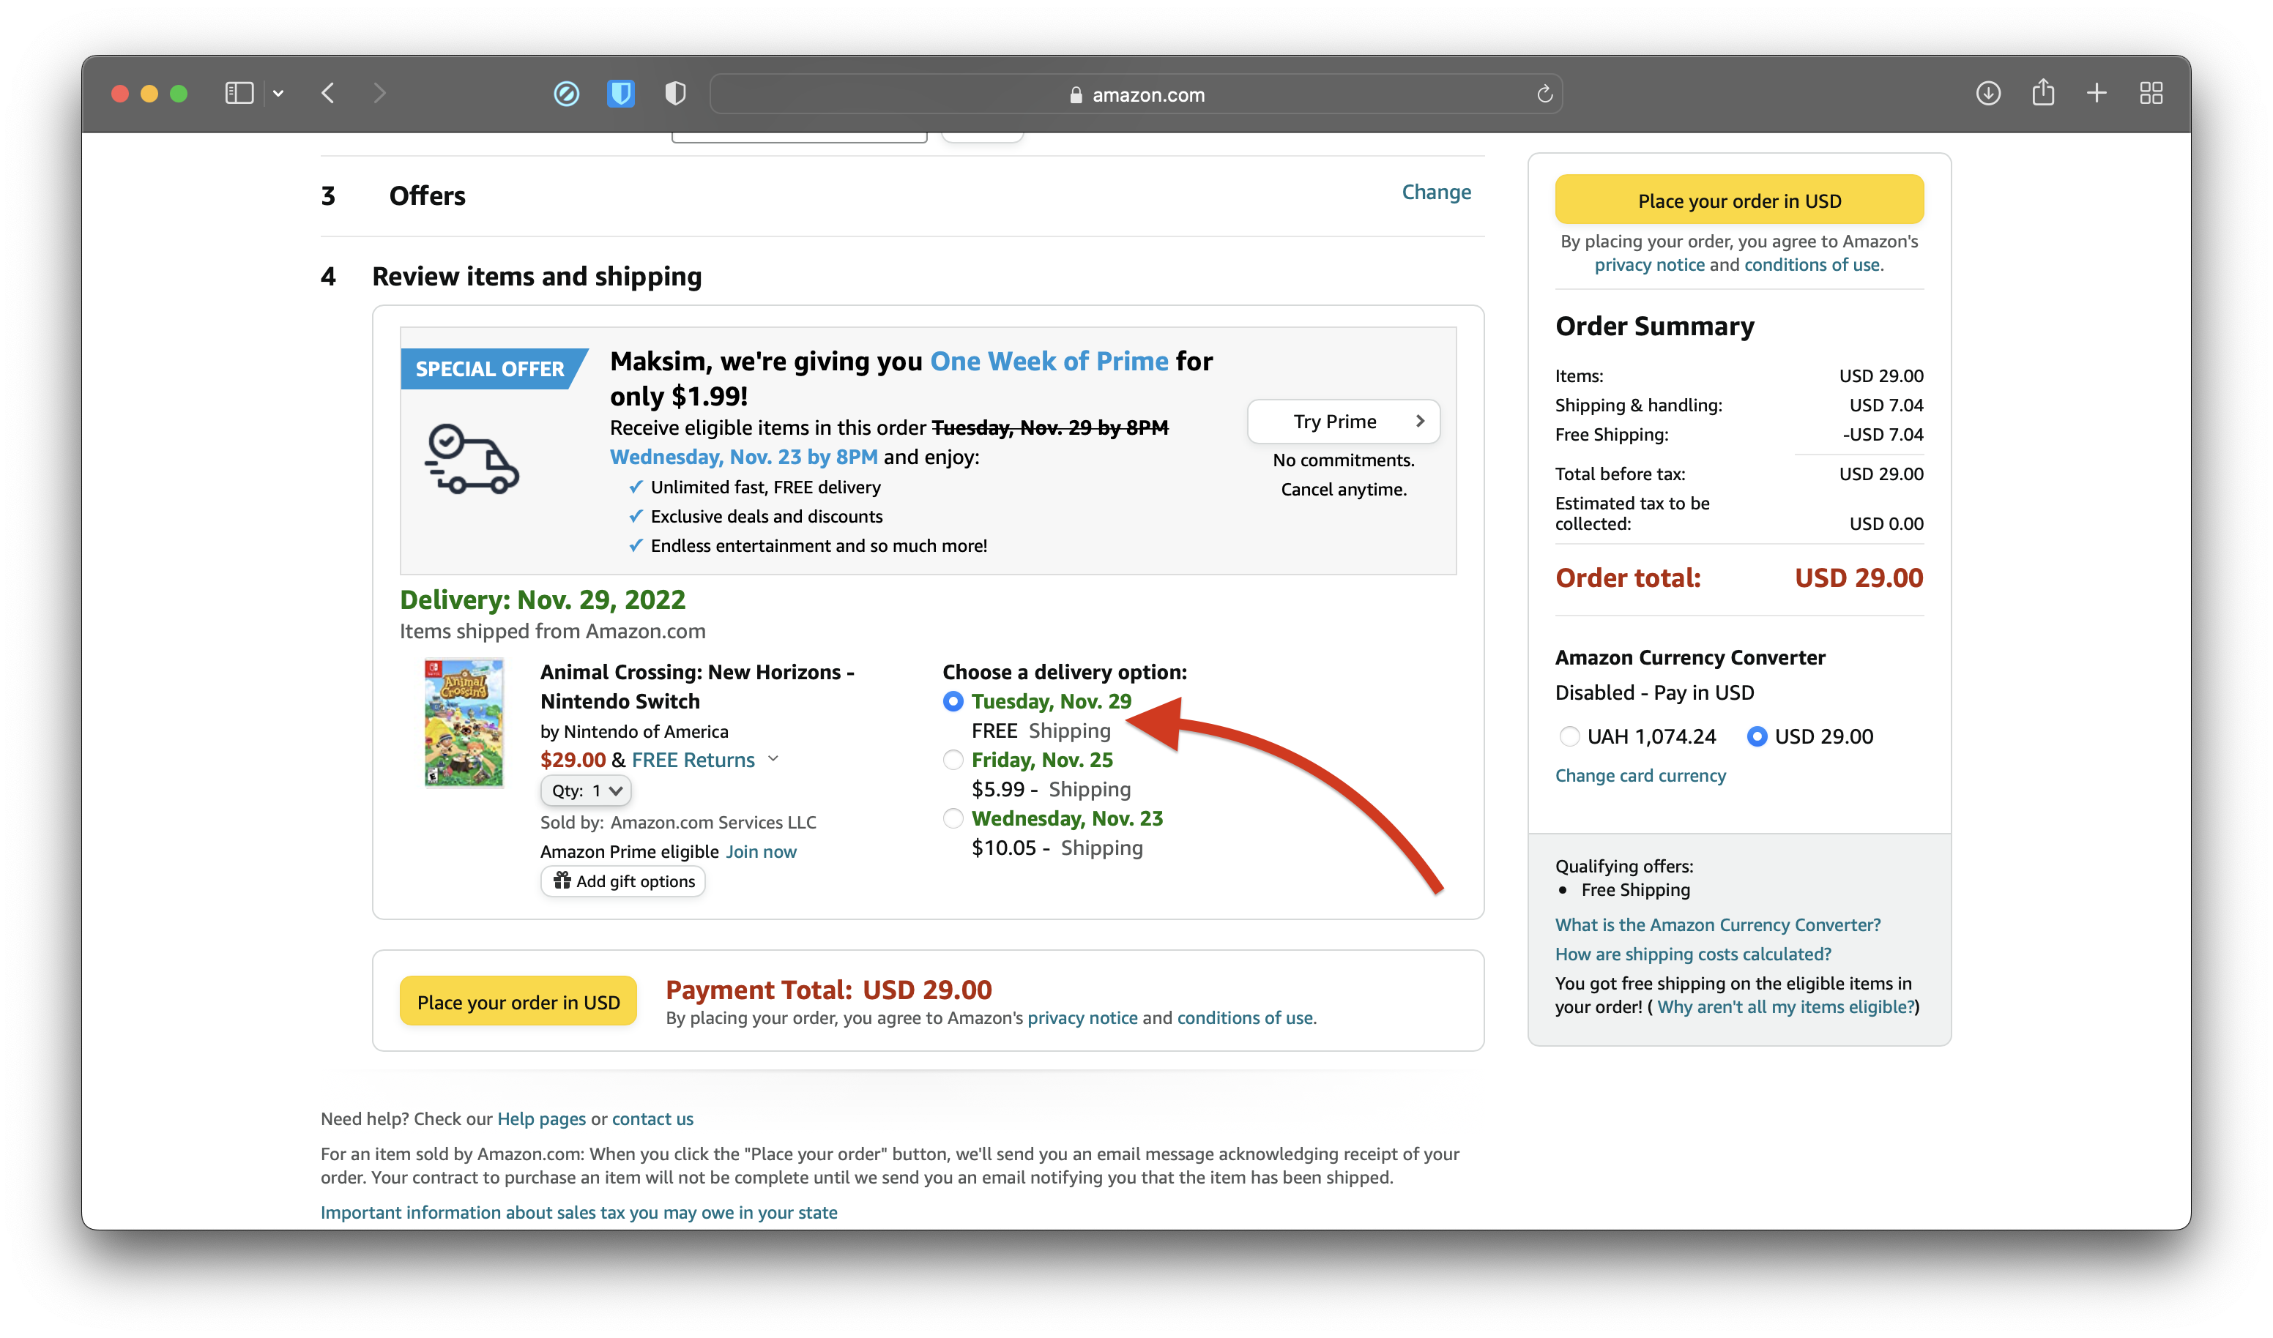Viewport: 2273px width, 1338px height.
Task: Click the One Week of Prime link
Action: (1049, 362)
